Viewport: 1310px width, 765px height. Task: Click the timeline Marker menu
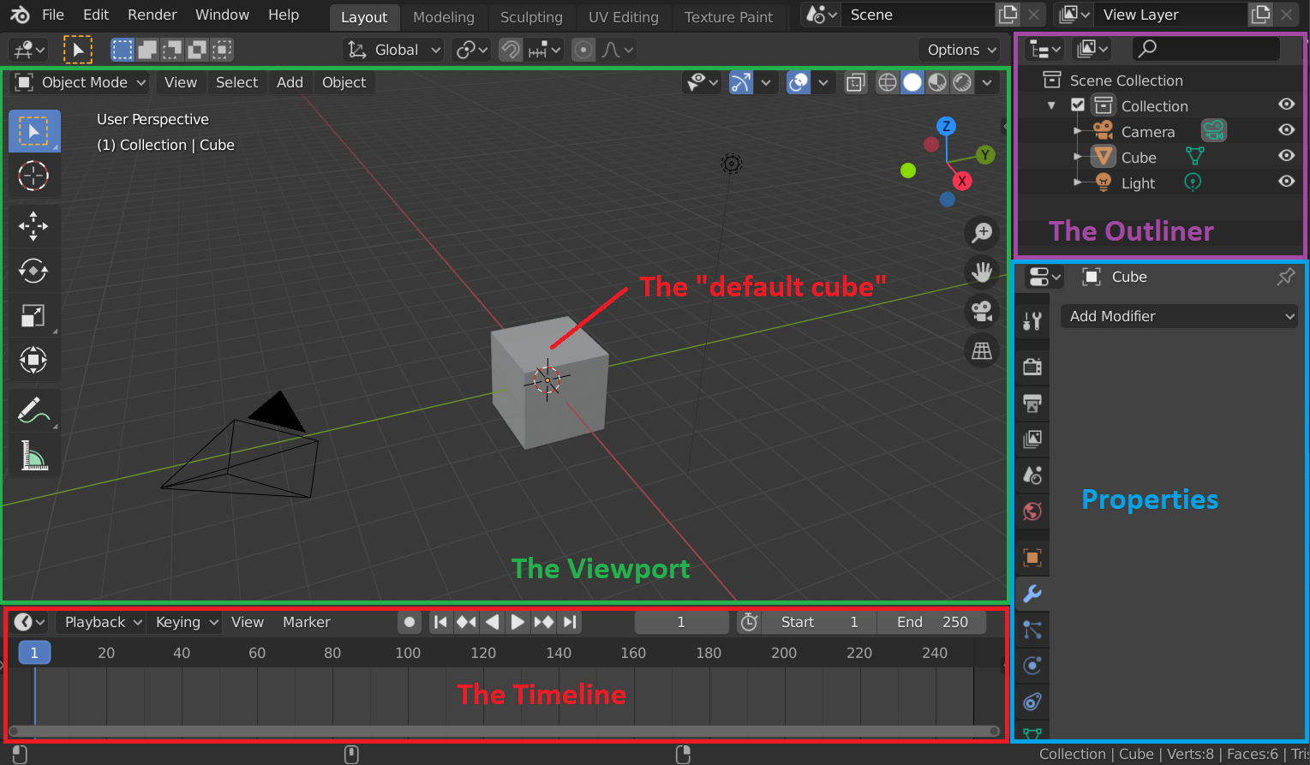coord(307,622)
